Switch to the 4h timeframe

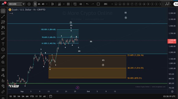tap(39, 4)
